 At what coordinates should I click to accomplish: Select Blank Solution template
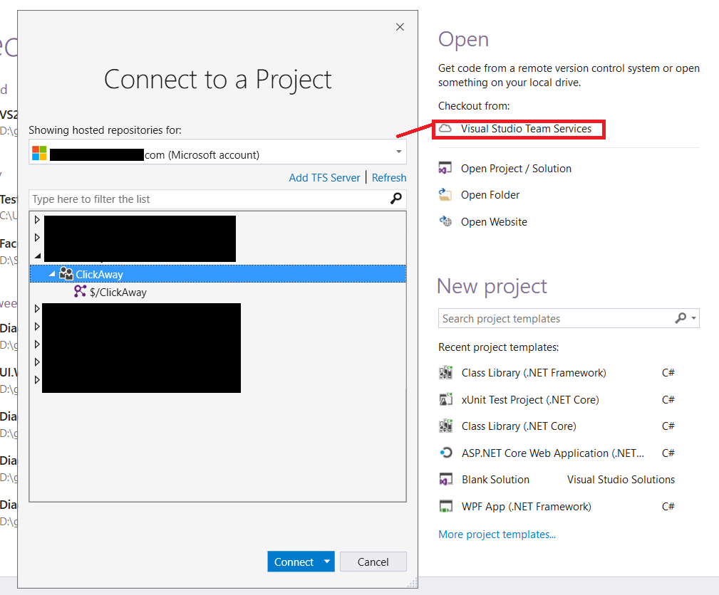tap(495, 480)
